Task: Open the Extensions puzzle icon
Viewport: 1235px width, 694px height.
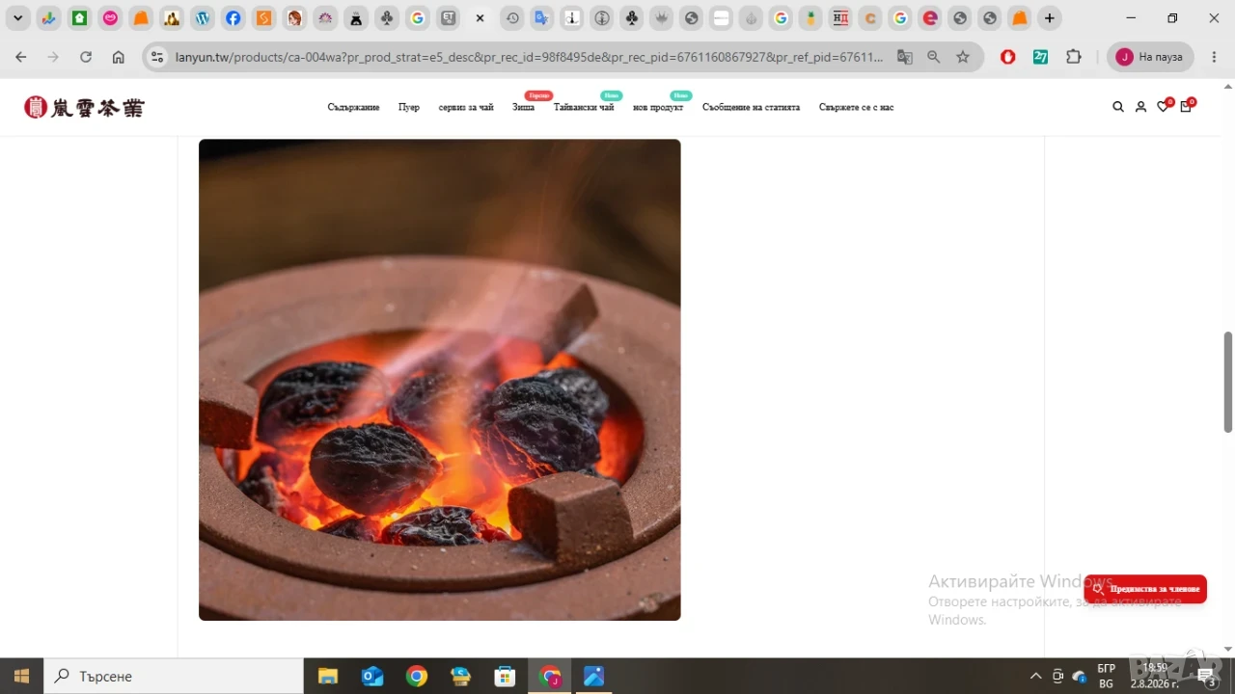Action: [x=1073, y=57]
